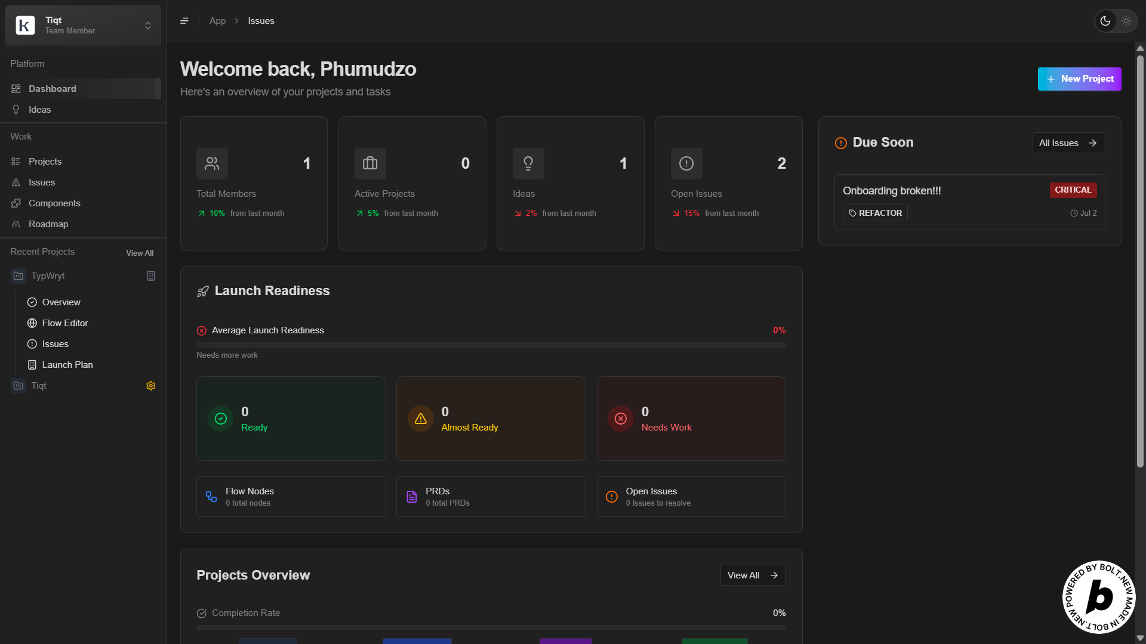Switch to light mode sun toggle
The height and width of the screenshot is (644, 1146).
(1126, 21)
